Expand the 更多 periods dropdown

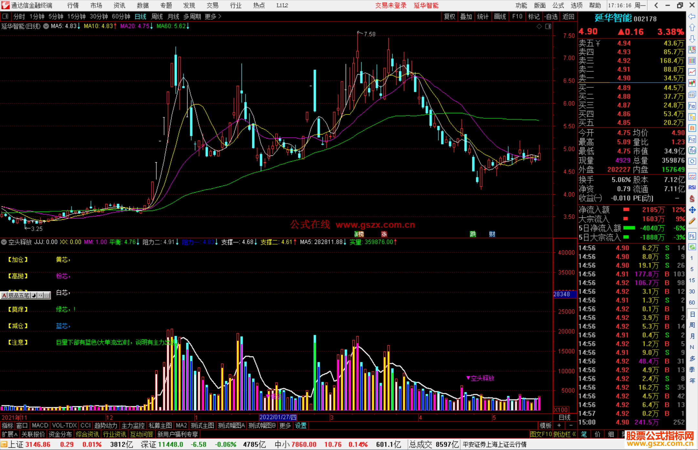[213, 16]
